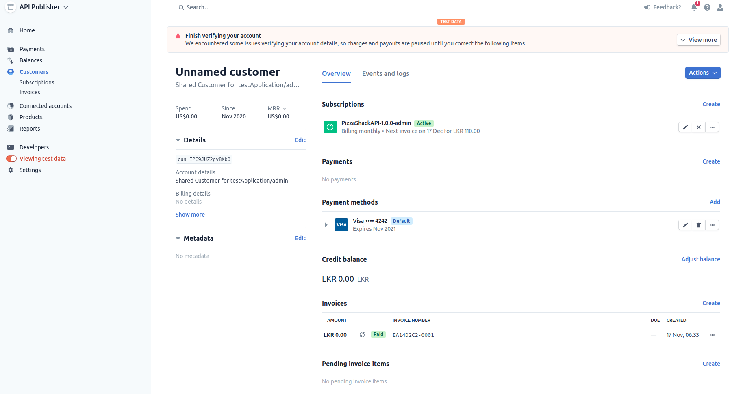This screenshot has width=743, height=394.
Task: Toggle the Viewing test data switch
Action: [11, 159]
